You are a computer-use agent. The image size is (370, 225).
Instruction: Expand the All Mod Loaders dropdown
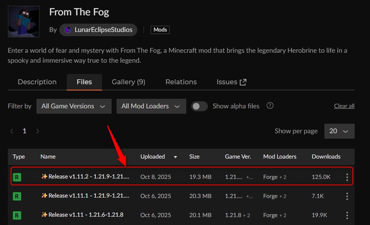151,106
